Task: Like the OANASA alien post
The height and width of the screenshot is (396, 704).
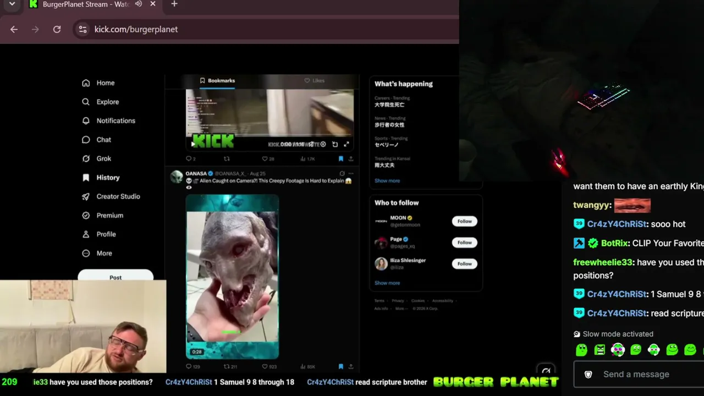Action: click(x=265, y=366)
